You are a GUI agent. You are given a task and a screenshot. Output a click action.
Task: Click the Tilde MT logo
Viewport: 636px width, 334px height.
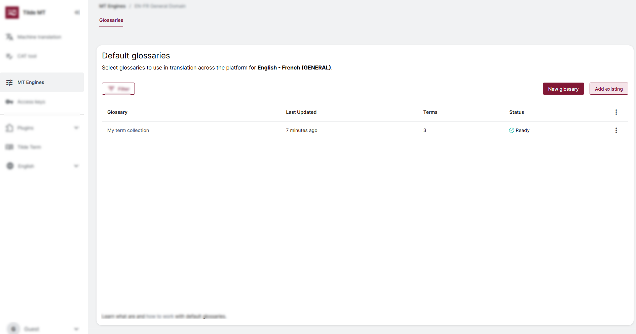(12, 12)
